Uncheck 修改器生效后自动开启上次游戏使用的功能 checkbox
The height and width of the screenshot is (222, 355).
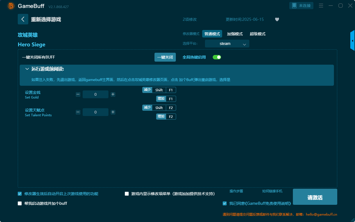[x=20, y=194]
